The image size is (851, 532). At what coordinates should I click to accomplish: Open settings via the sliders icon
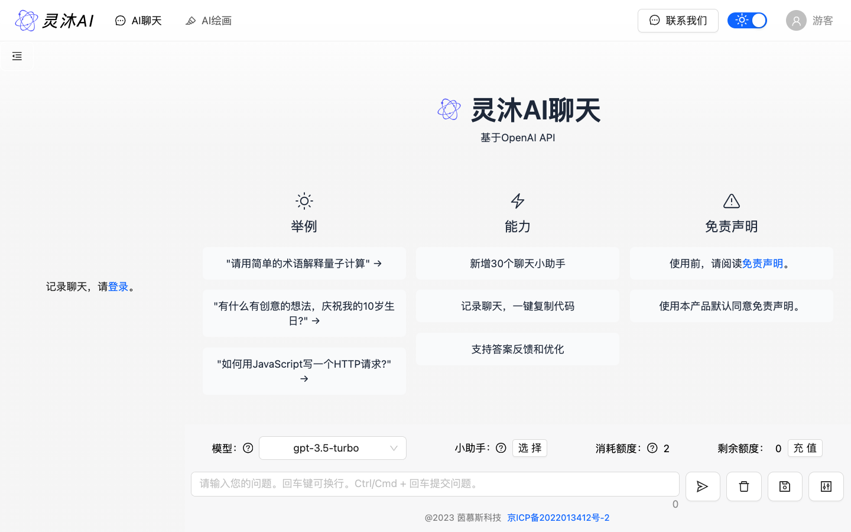(826, 486)
